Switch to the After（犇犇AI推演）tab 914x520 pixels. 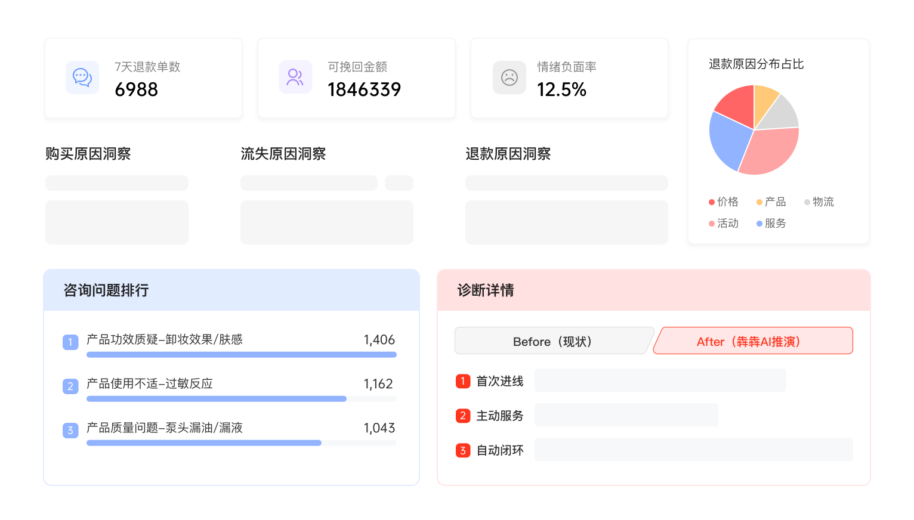click(x=753, y=341)
